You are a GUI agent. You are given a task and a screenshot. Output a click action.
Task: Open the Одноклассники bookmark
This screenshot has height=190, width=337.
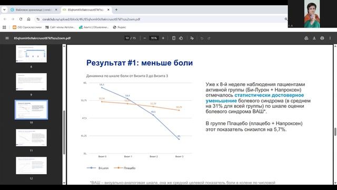27,27
